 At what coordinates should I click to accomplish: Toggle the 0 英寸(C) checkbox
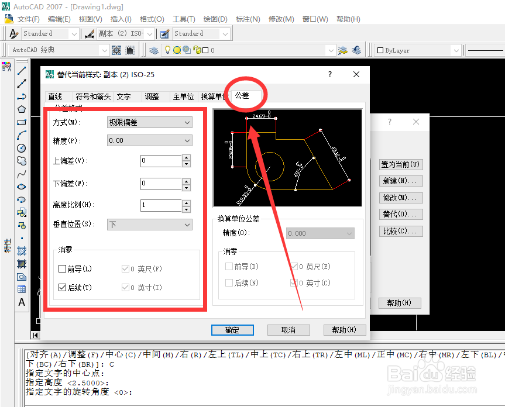click(294, 283)
